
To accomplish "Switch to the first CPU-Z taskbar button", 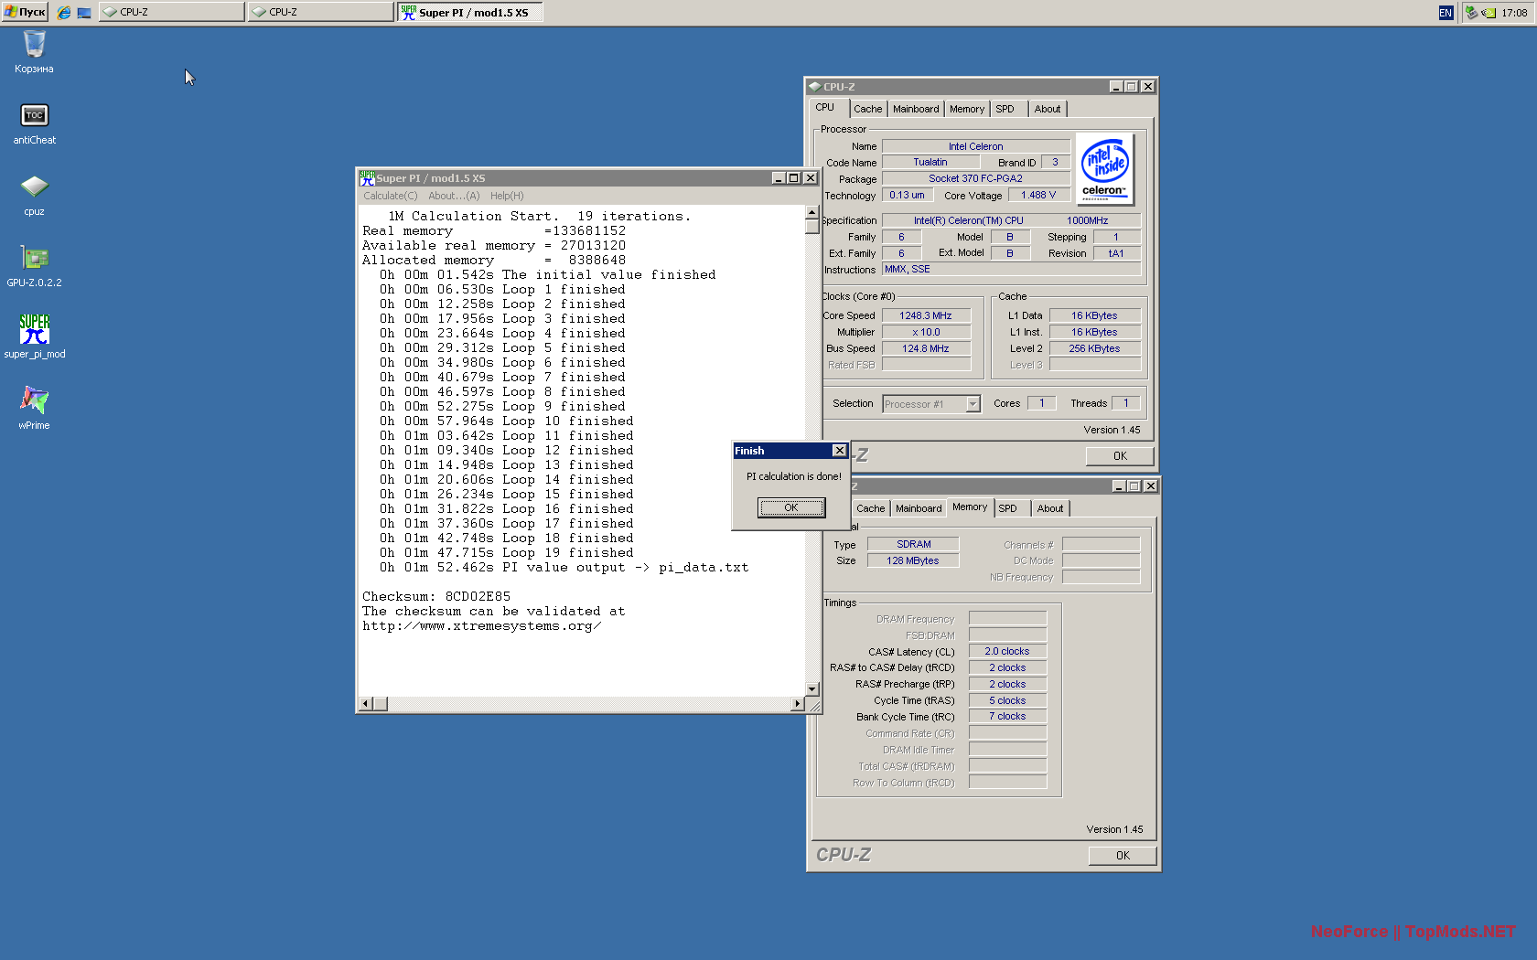I will (x=172, y=12).
